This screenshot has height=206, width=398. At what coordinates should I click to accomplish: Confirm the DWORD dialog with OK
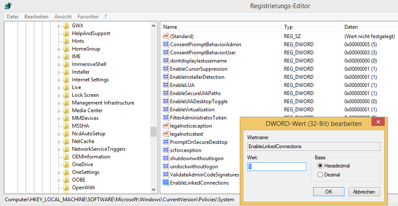tap(329, 192)
